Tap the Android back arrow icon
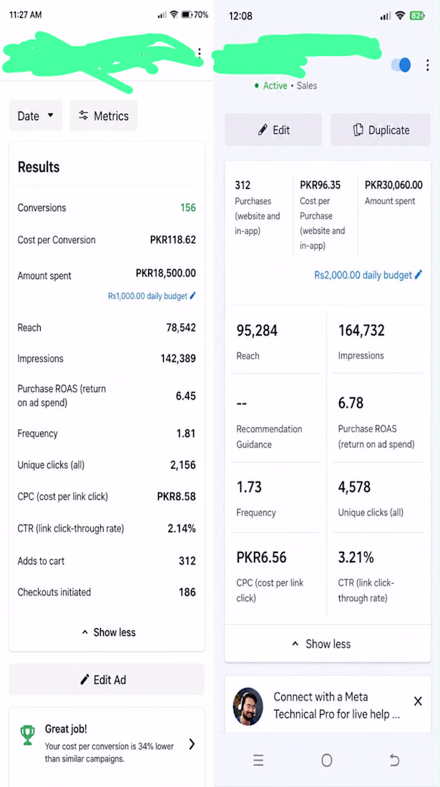 tap(394, 761)
